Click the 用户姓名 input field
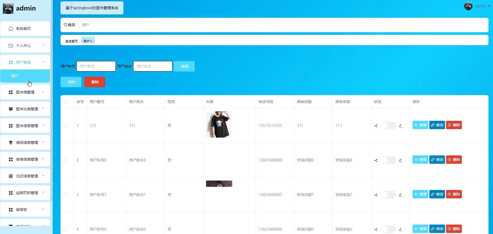This screenshot has height=234, width=493. (x=153, y=66)
